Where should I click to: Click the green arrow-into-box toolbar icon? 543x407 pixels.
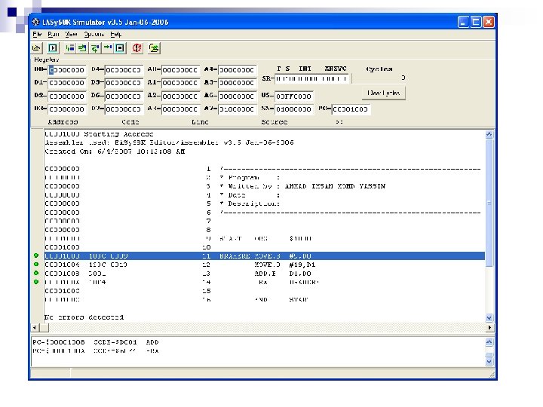coord(82,48)
